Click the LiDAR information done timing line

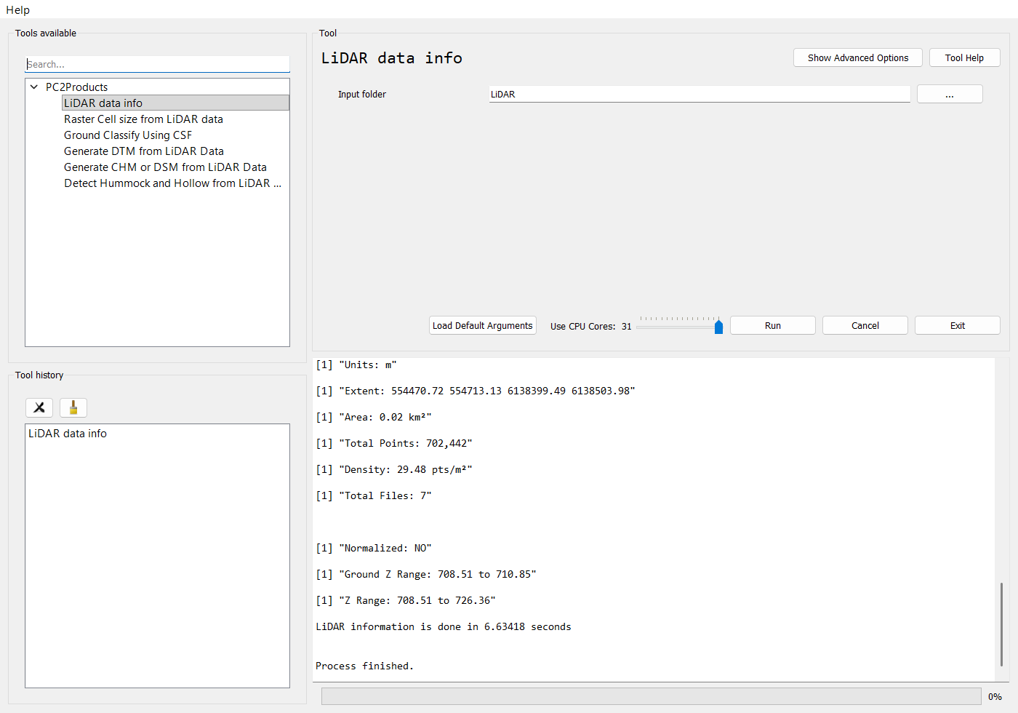[x=444, y=626]
